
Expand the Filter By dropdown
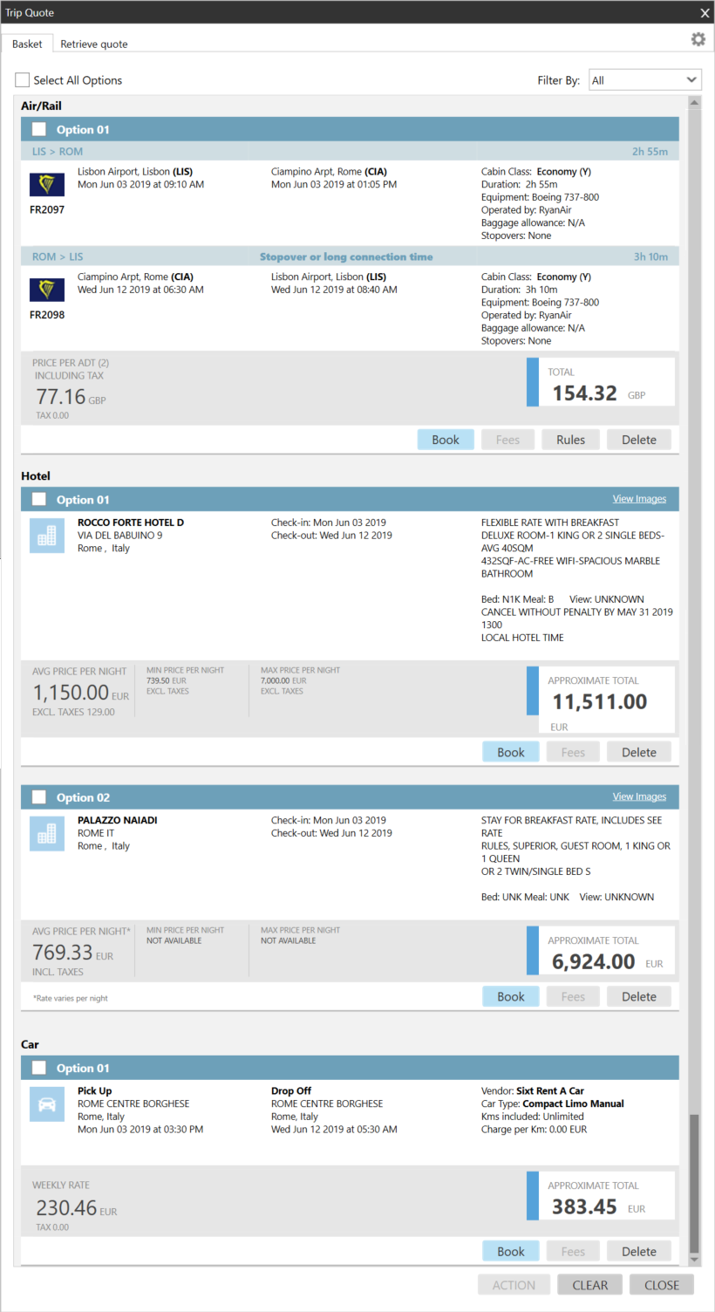644,80
